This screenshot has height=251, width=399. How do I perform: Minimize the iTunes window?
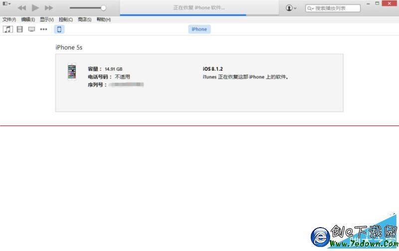(x=368, y=3)
